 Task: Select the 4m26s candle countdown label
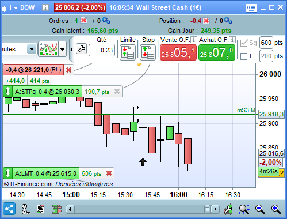[269, 171]
